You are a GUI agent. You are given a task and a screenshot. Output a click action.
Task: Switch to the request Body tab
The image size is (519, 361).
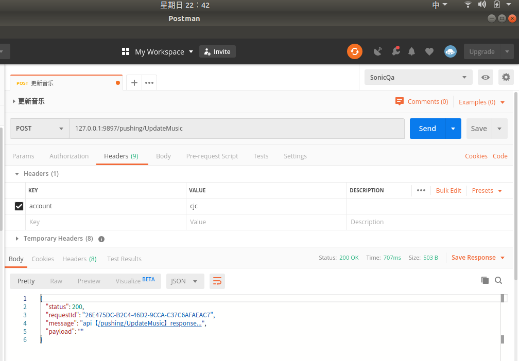[x=164, y=156]
